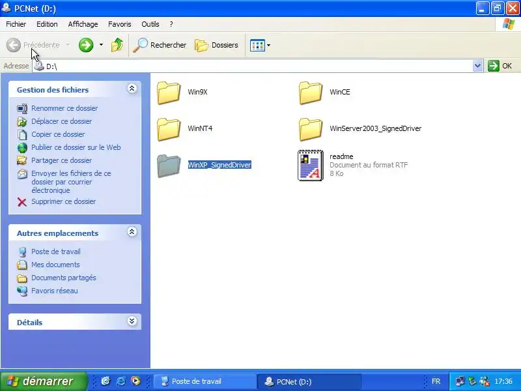
Task: Click the tray icon with red X
Action: pyautogui.click(x=485, y=381)
